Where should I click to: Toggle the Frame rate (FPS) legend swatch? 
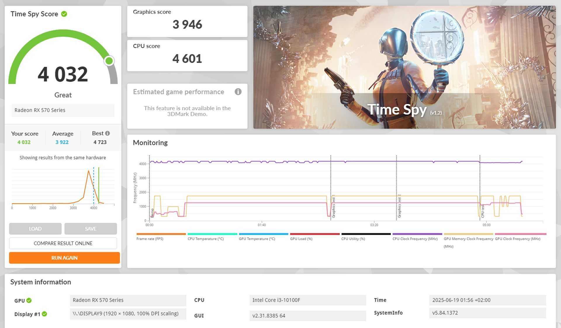(161, 234)
